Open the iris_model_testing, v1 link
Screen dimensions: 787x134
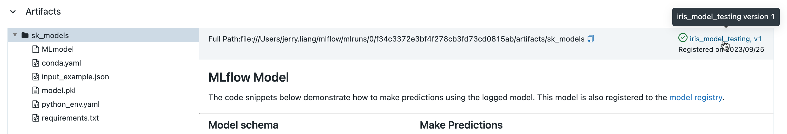(x=725, y=39)
